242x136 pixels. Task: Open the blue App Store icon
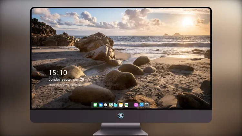pyautogui.click(x=142, y=105)
